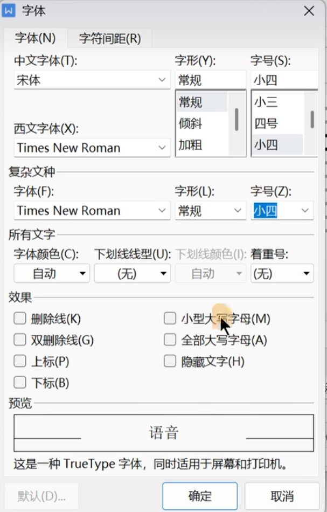Enable the 隐藏文字(H) checkbox
Screen dimensions: 327x512
(x=170, y=362)
